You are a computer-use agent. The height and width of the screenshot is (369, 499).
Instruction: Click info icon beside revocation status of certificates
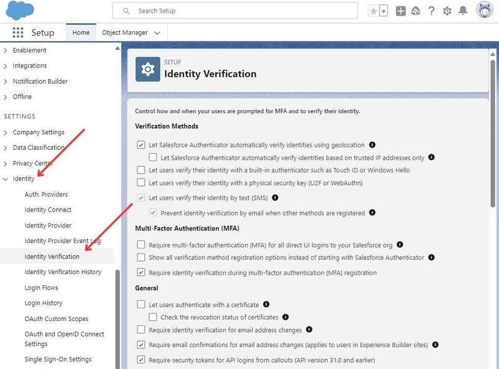(x=286, y=317)
